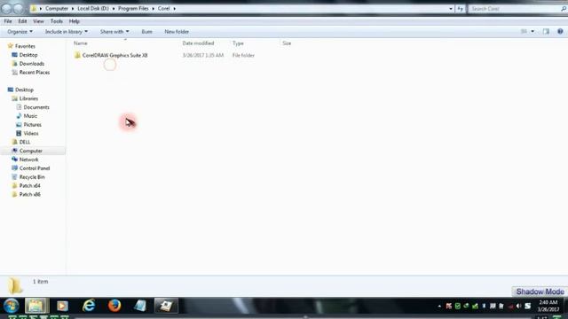Click the Windows Explorer taskbar icon

(x=36, y=306)
